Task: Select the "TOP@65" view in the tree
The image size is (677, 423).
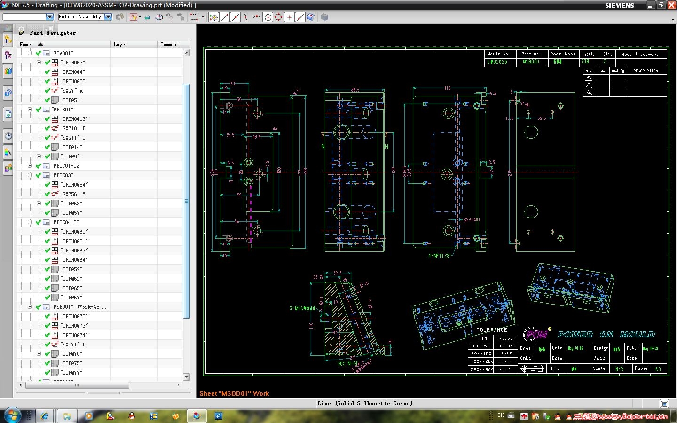Action: [71, 288]
